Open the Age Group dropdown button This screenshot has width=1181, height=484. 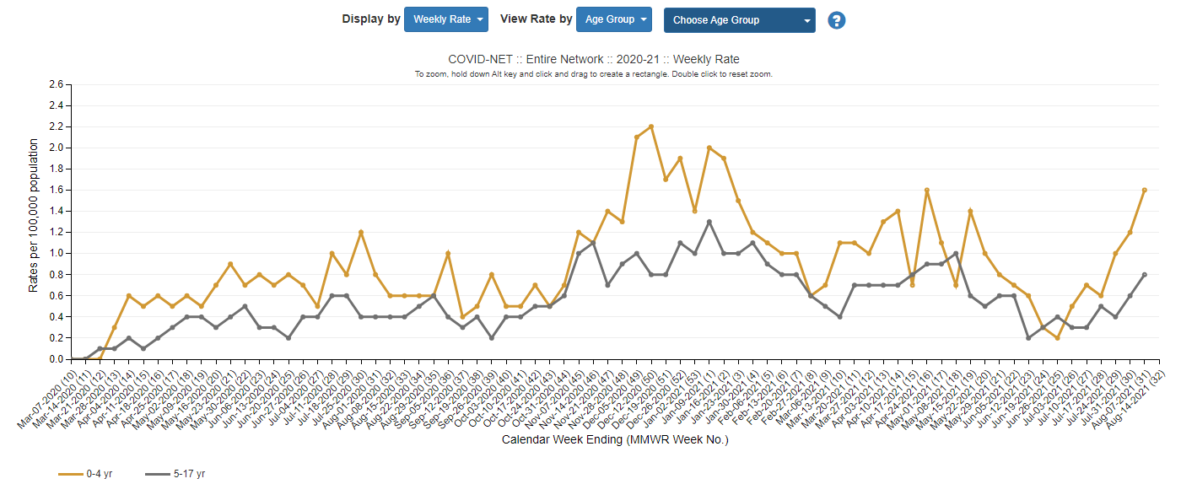point(614,19)
